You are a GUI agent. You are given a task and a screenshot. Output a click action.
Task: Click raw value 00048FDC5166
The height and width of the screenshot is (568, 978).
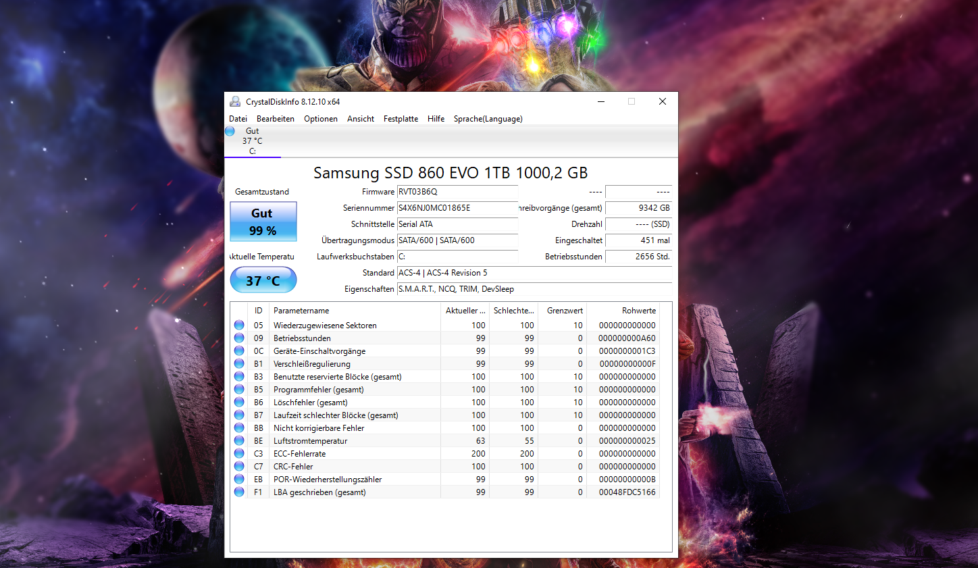click(x=627, y=492)
